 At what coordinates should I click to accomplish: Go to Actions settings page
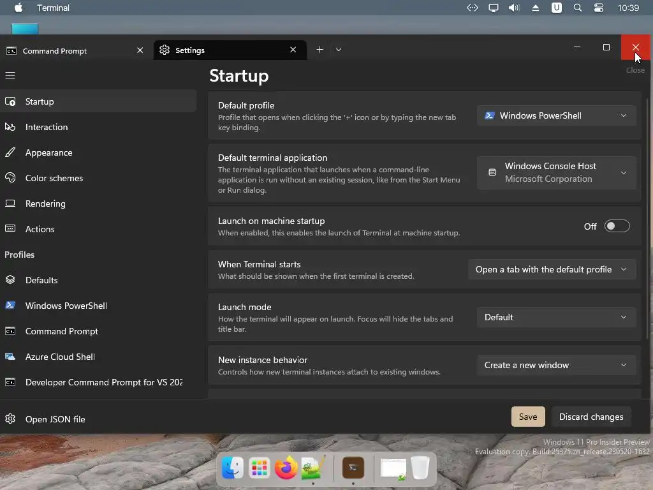(98, 229)
